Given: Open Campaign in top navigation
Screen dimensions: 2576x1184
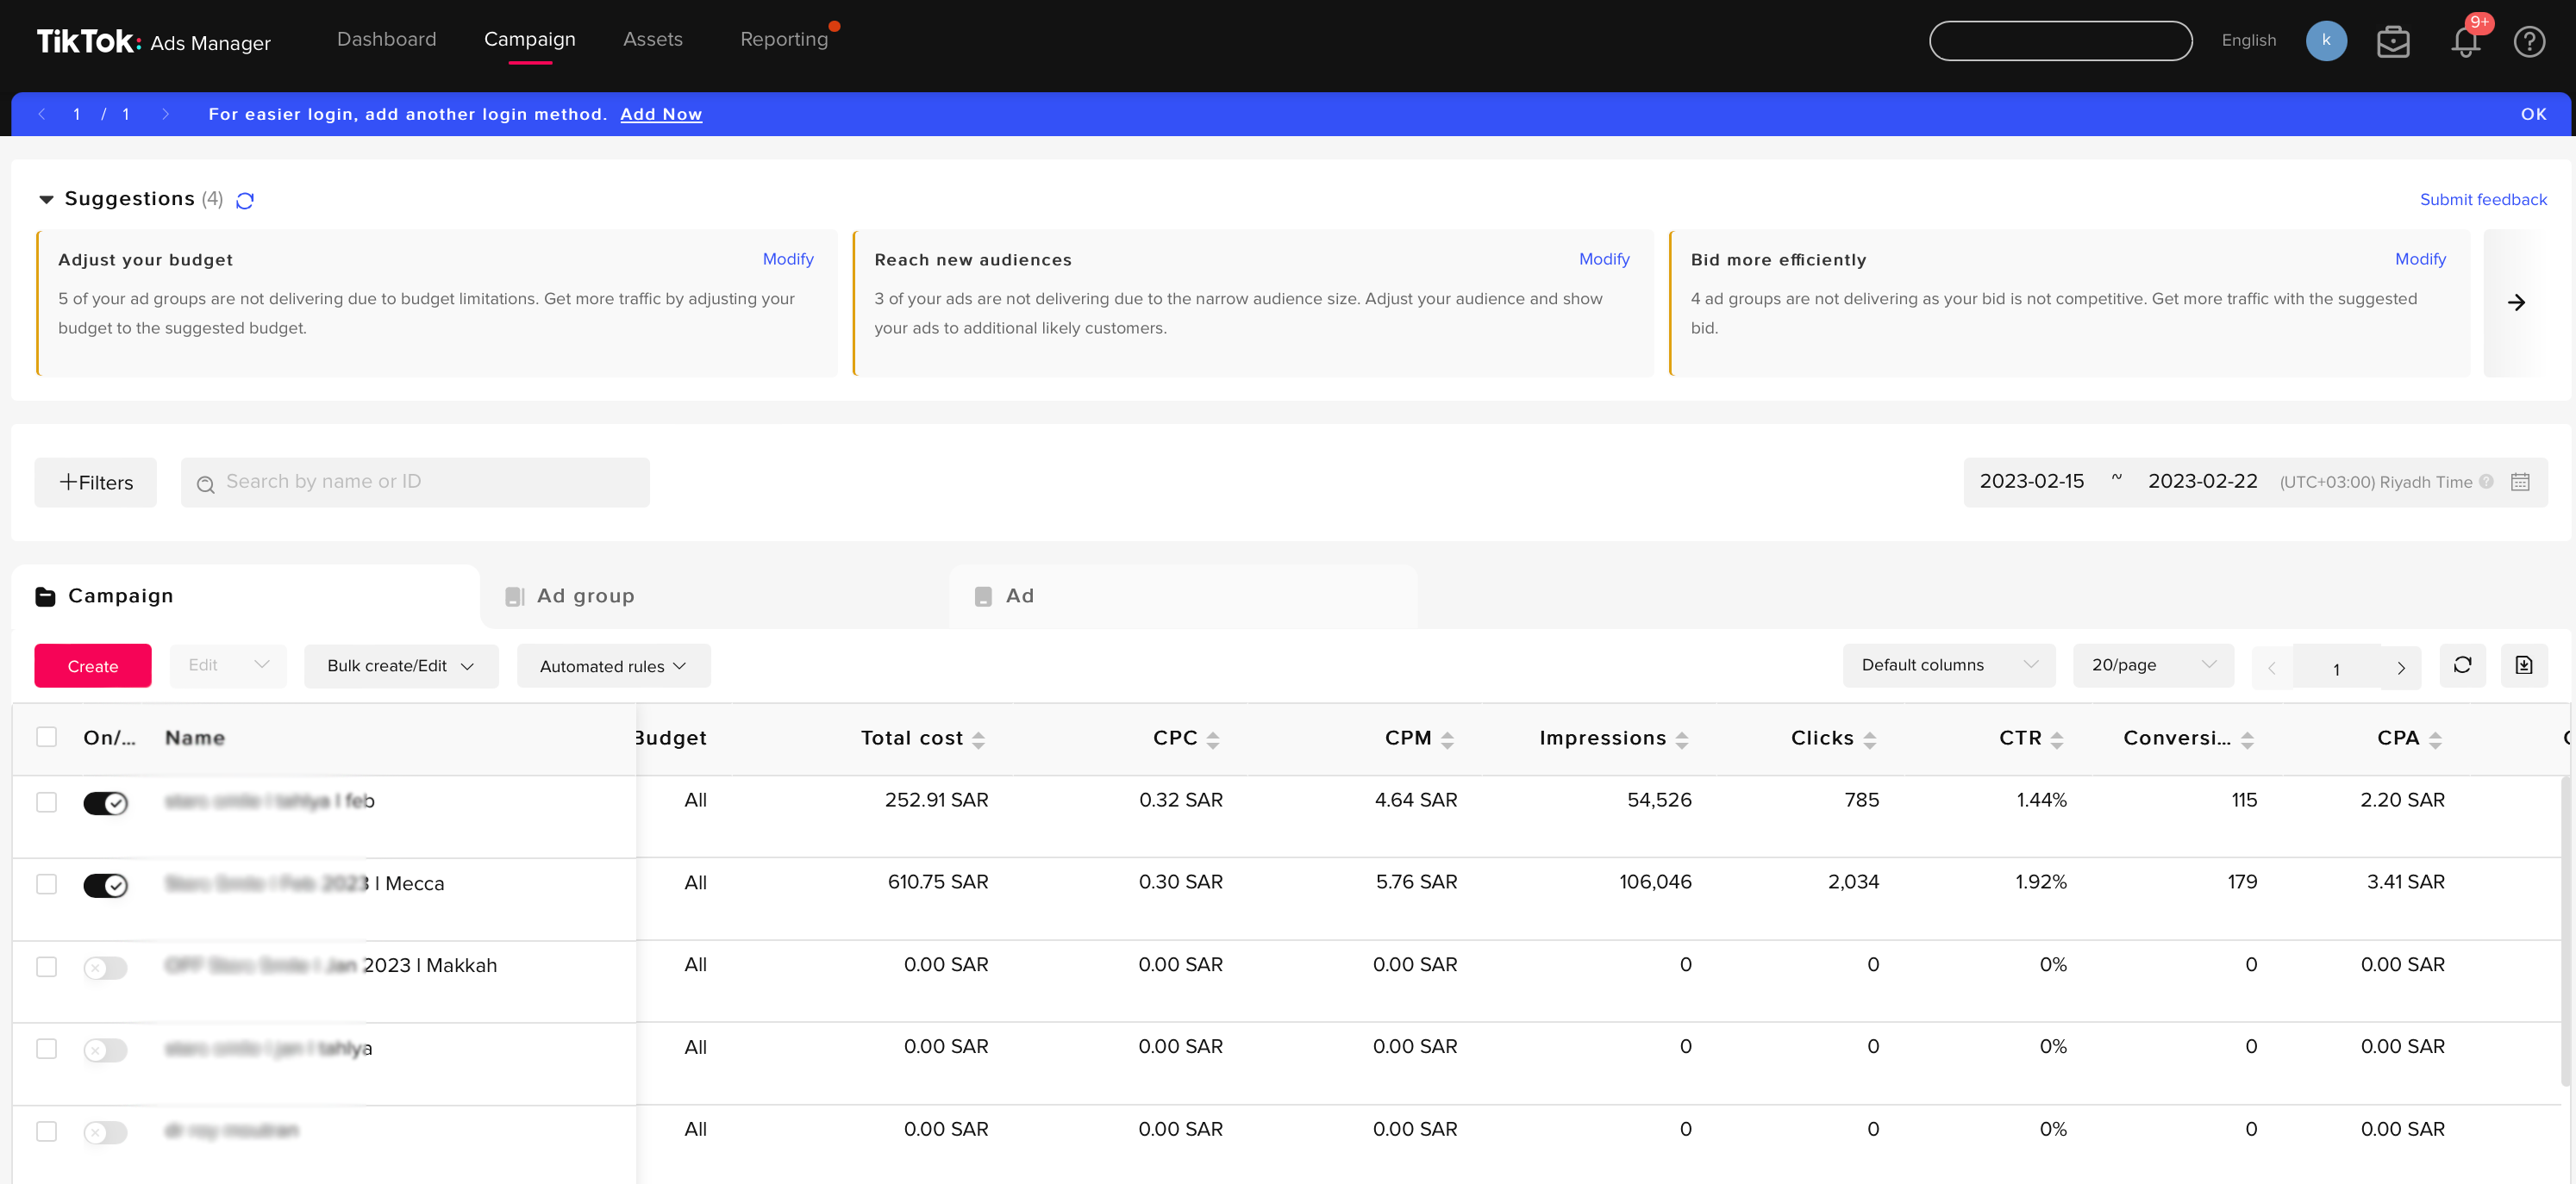Looking at the screenshot, I should [x=529, y=40].
